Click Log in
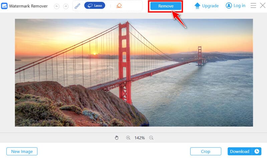 click(236, 6)
